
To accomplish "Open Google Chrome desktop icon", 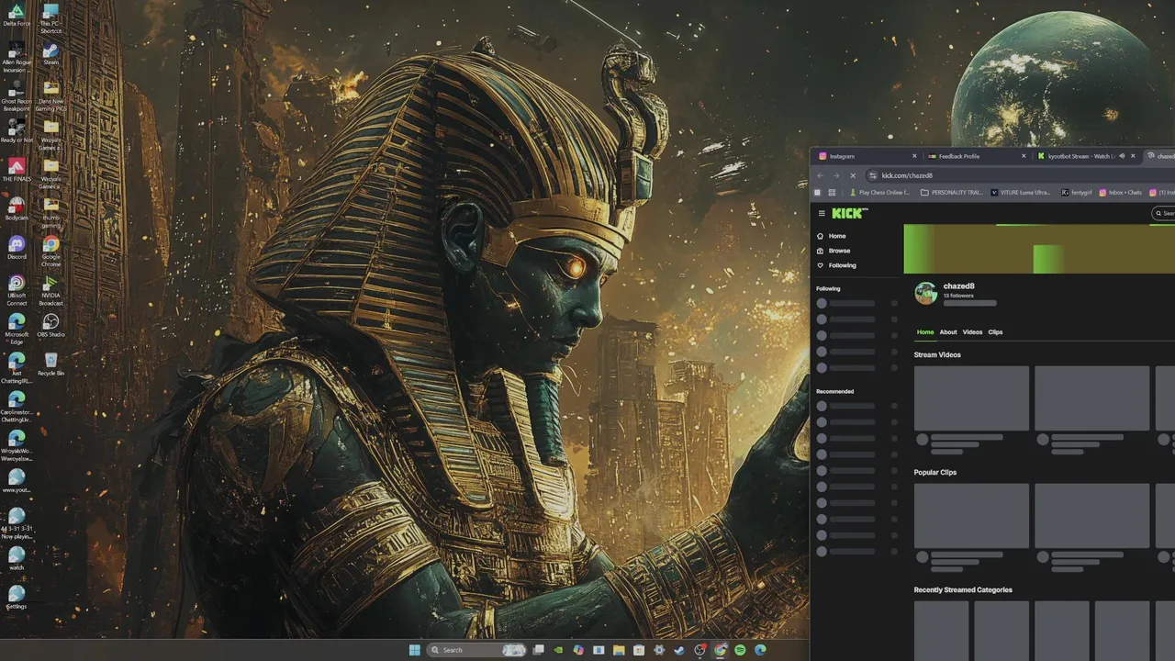I will 50,252.
